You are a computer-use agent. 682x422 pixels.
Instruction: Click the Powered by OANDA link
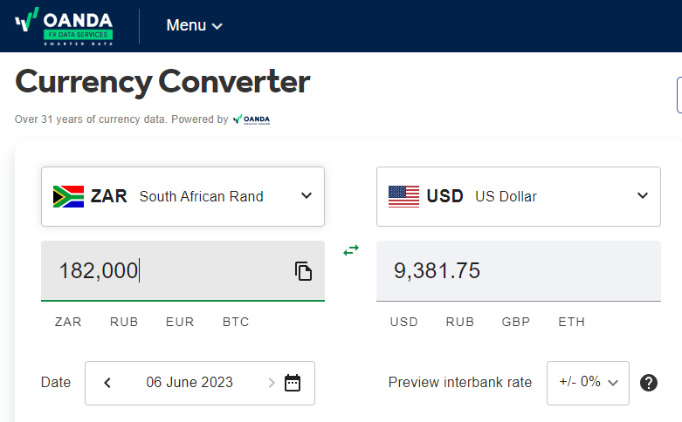[x=251, y=119]
